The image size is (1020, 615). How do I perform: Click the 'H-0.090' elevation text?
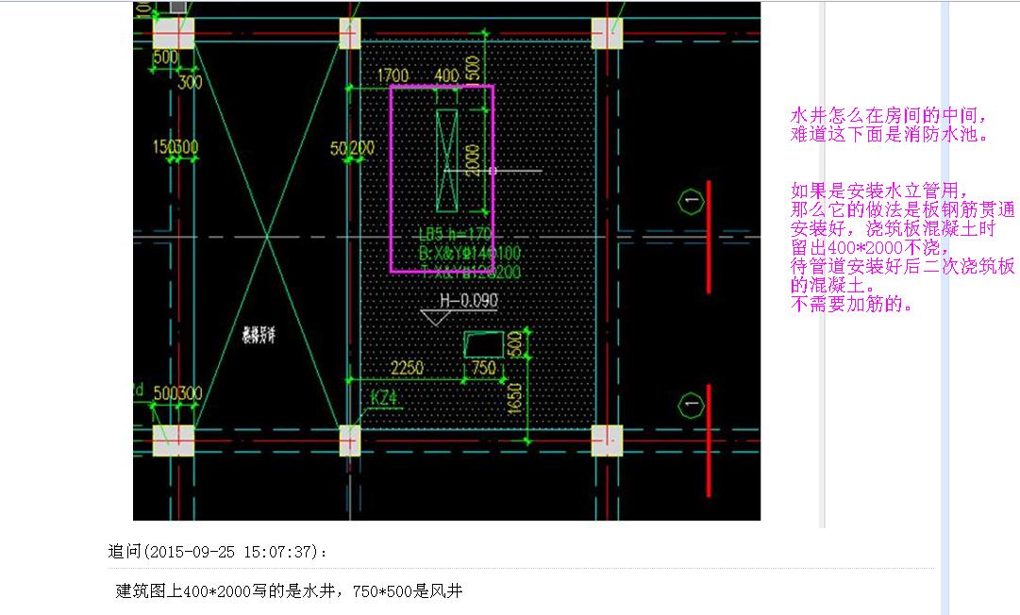coord(468,300)
